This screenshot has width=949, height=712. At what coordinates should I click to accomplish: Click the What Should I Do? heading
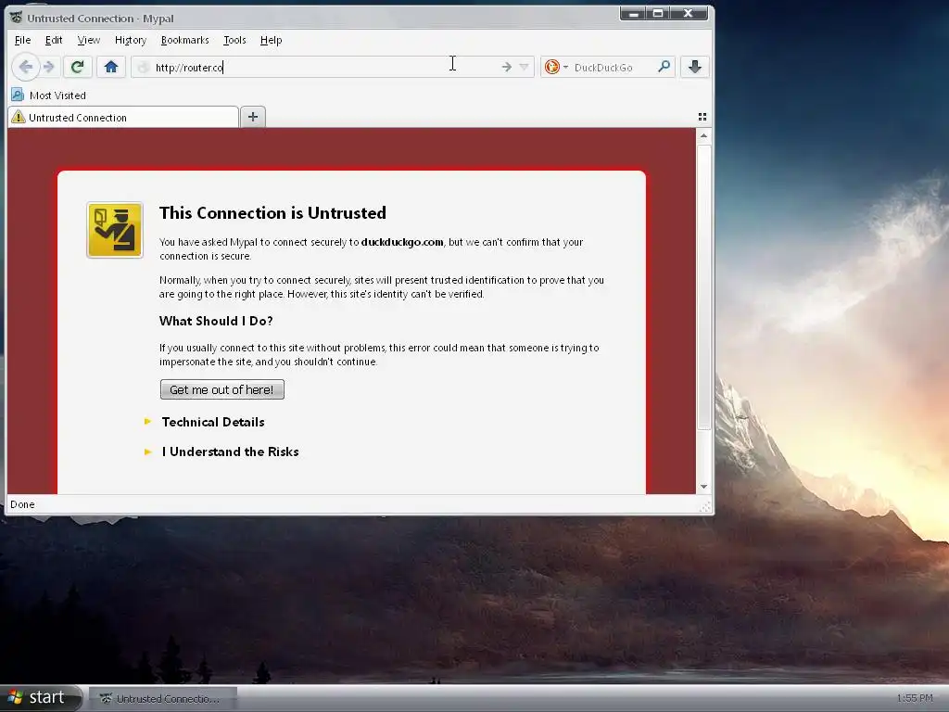(x=216, y=321)
